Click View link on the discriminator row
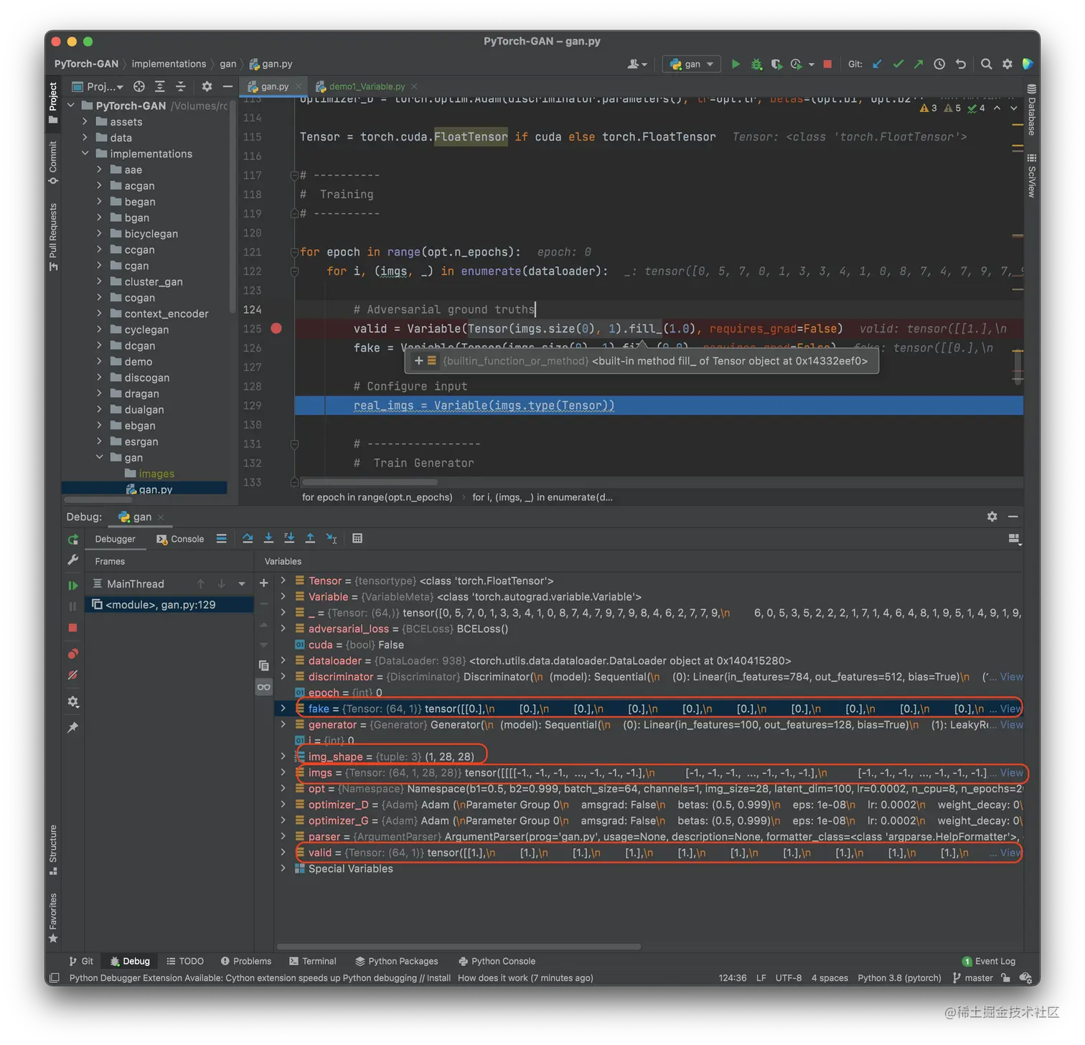This screenshot has width=1085, height=1045. pos(1012,677)
